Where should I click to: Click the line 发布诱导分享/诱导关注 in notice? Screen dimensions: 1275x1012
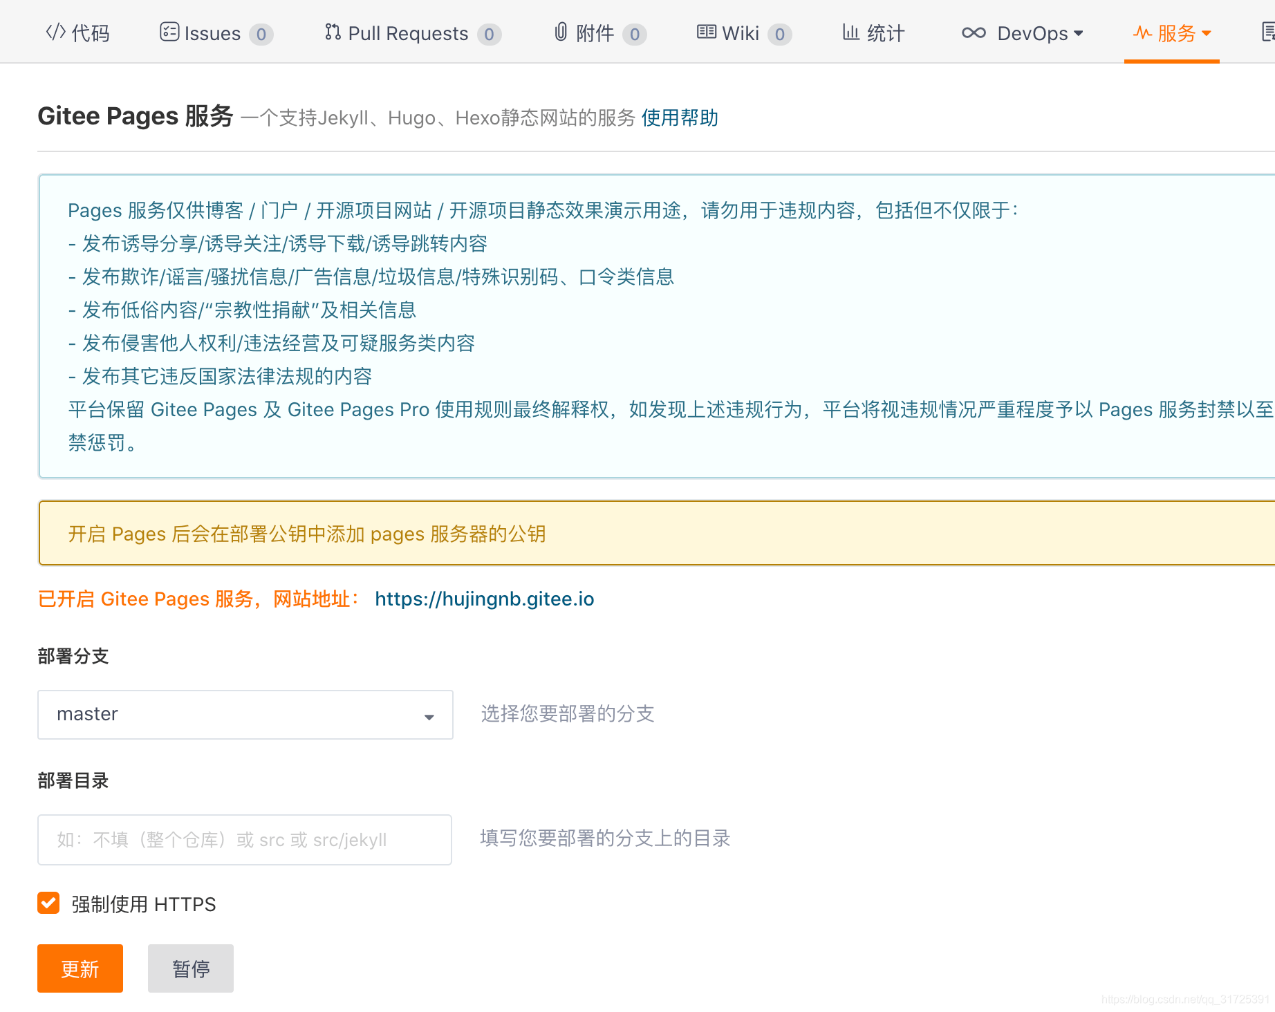[278, 243]
